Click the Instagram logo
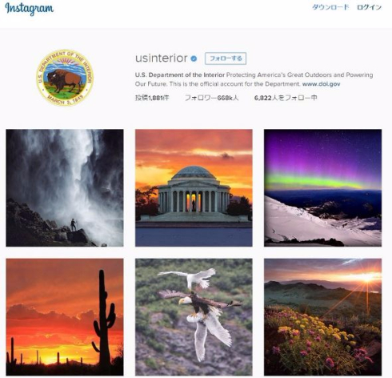The height and width of the screenshot is (378, 392). click(30, 9)
